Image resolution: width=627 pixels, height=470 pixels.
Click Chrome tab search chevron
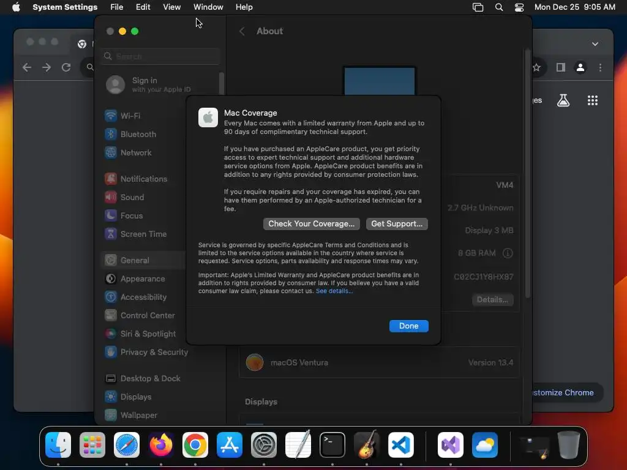click(595, 43)
